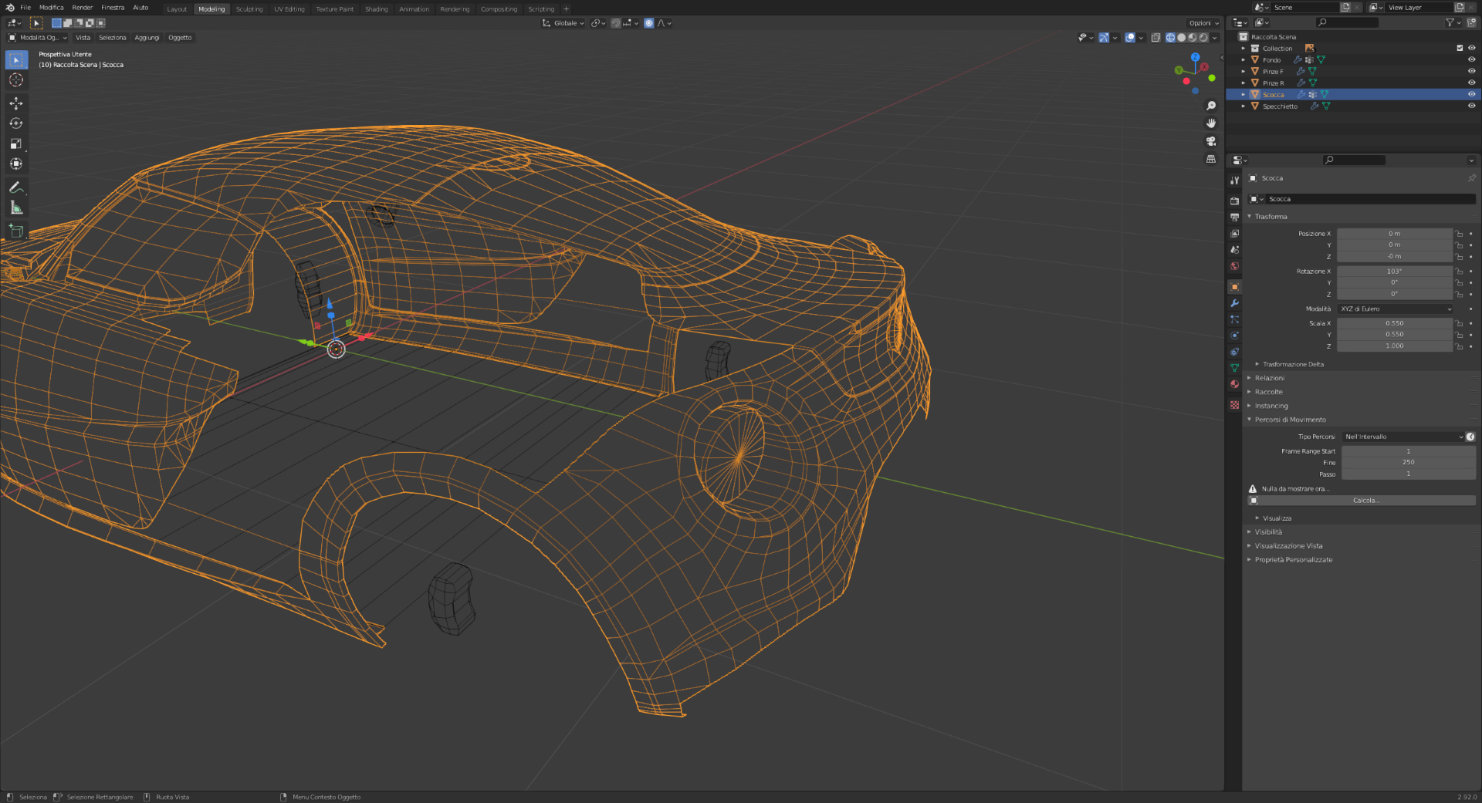This screenshot has height=803, width=1482.
Task: Click the Rotazione X value field
Action: pyautogui.click(x=1394, y=272)
